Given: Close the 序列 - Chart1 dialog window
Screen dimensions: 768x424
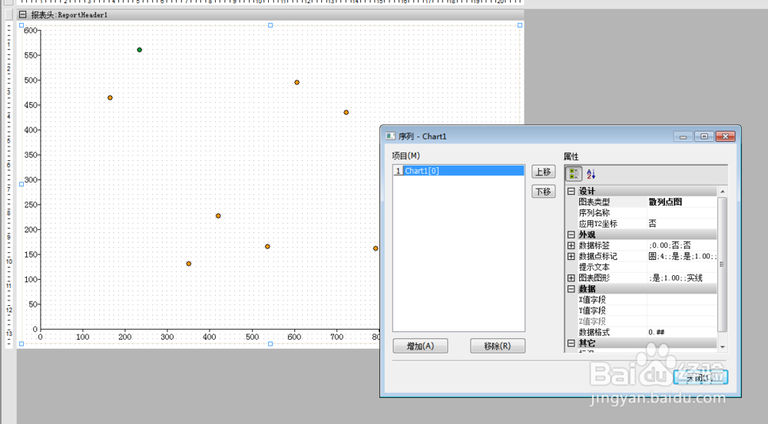Looking at the screenshot, I should [726, 136].
